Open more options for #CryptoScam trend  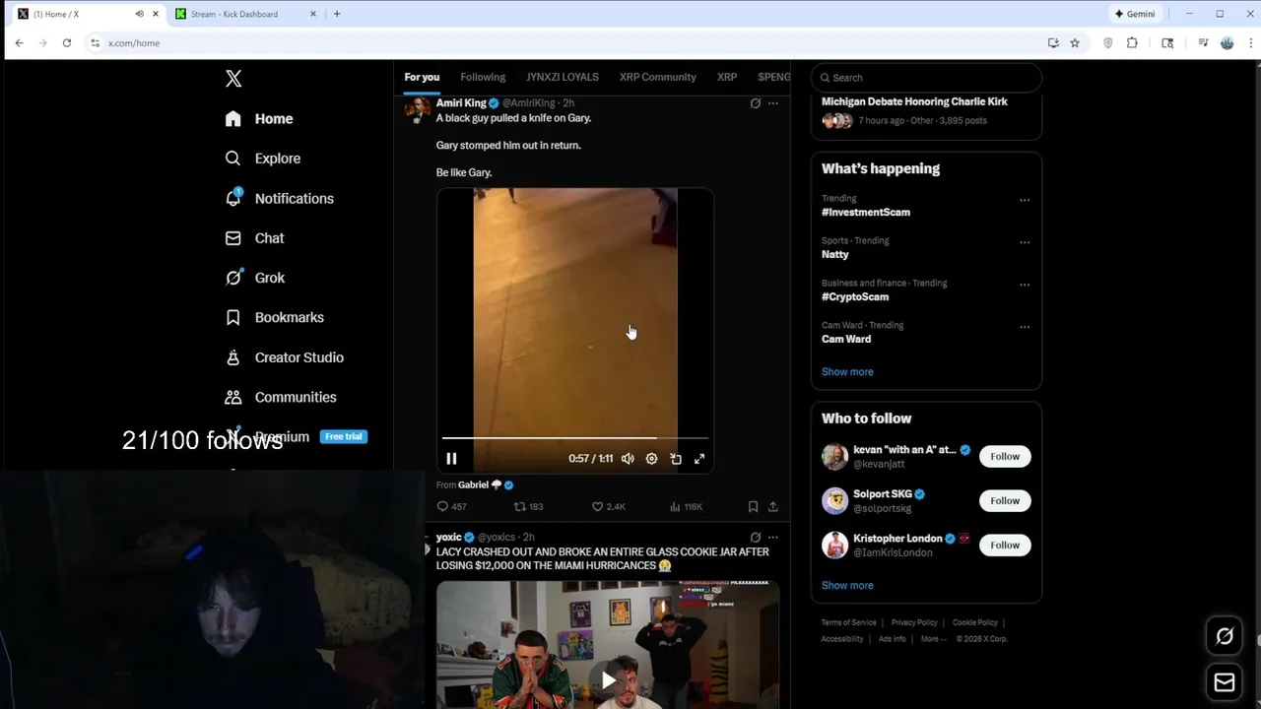coord(1025,285)
